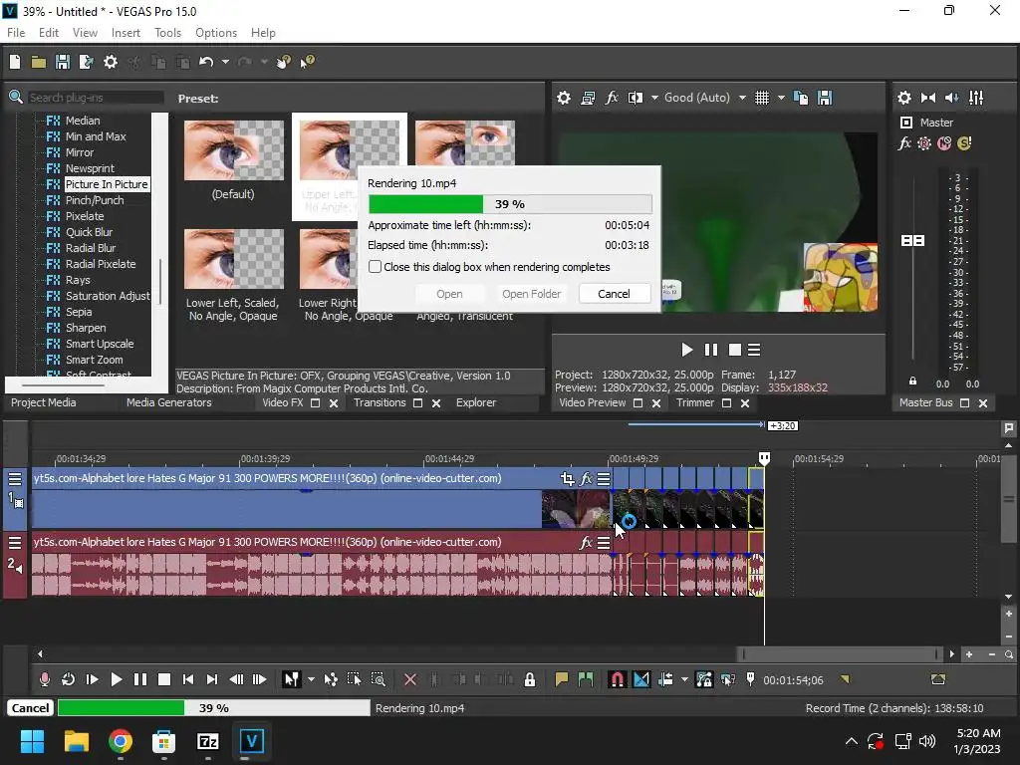
Task: Open video preview hamburger menu
Action: click(754, 350)
